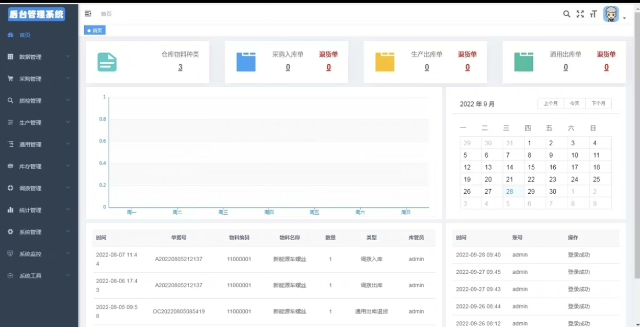
Task: Click the teal box icon for 通用出库单
Action: [x=524, y=62]
